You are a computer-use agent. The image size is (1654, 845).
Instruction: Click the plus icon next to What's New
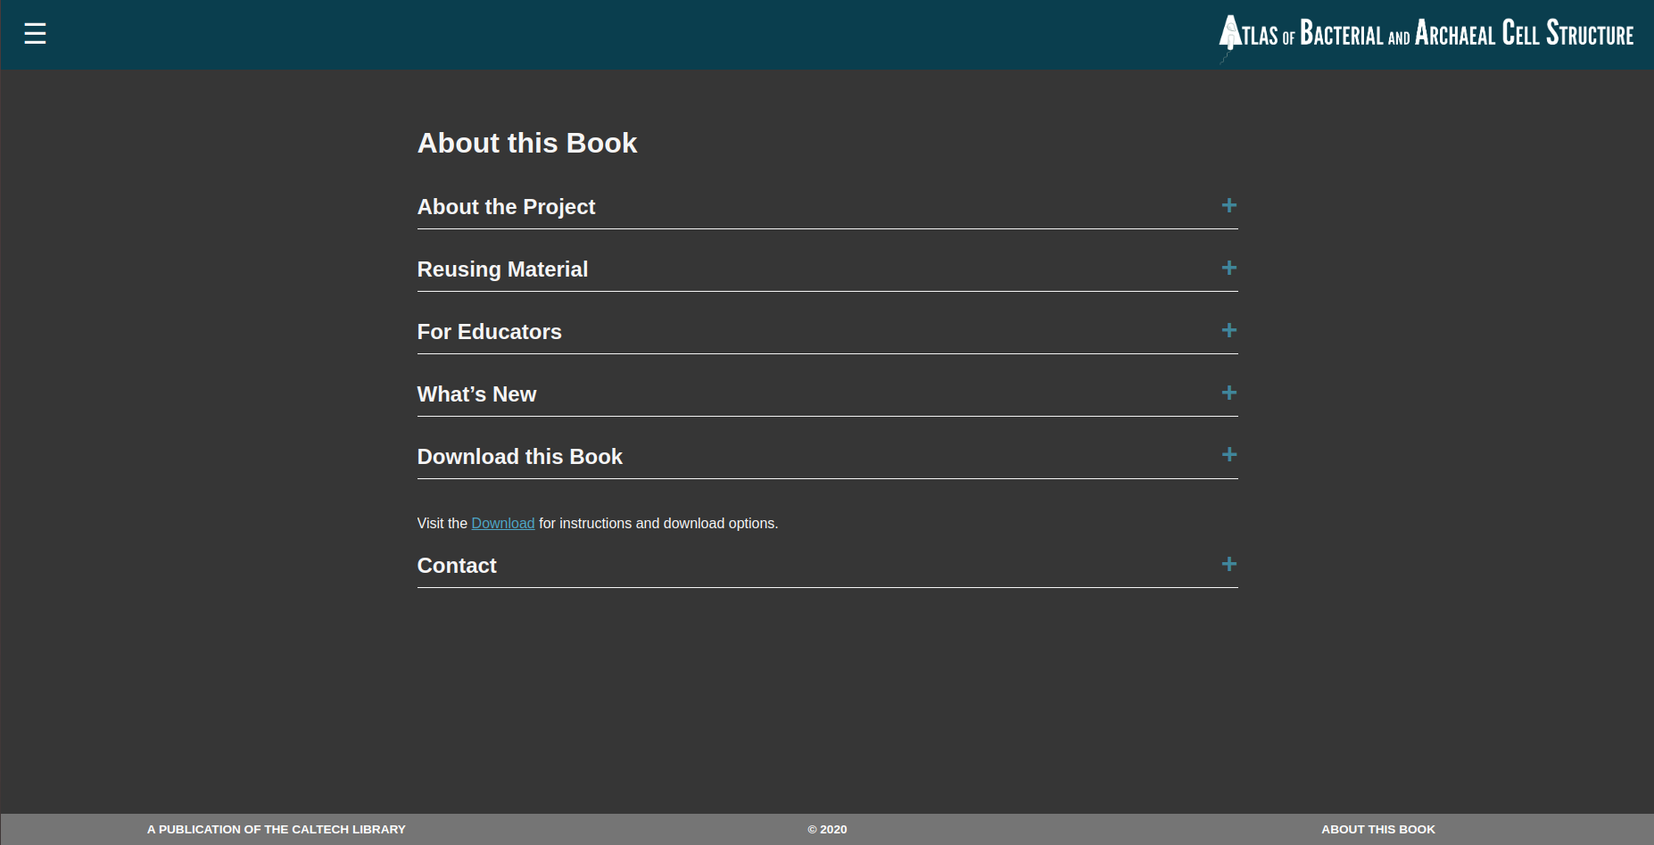coord(1228,393)
